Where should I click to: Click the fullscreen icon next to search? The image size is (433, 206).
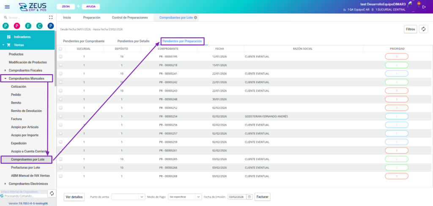[51, 18]
